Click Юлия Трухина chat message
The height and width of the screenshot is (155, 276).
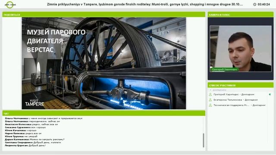21,136
